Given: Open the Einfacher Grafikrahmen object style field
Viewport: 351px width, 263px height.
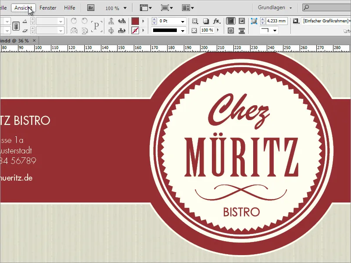Looking at the screenshot, I should point(326,21).
